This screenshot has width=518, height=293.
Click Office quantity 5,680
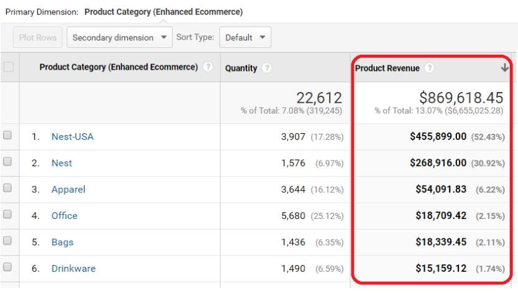coord(293,216)
